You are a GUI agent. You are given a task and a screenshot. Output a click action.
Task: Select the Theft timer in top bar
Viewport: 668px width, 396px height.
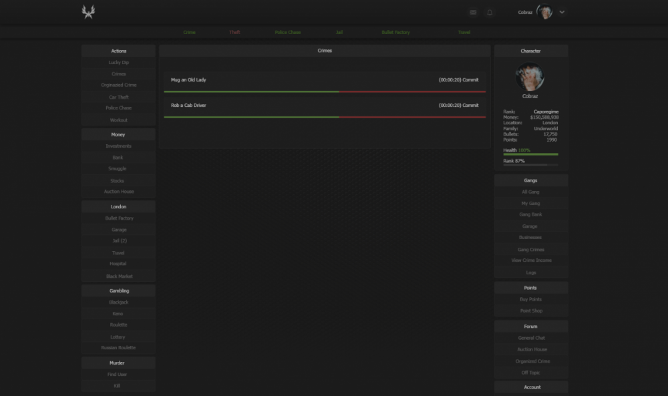pos(234,32)
